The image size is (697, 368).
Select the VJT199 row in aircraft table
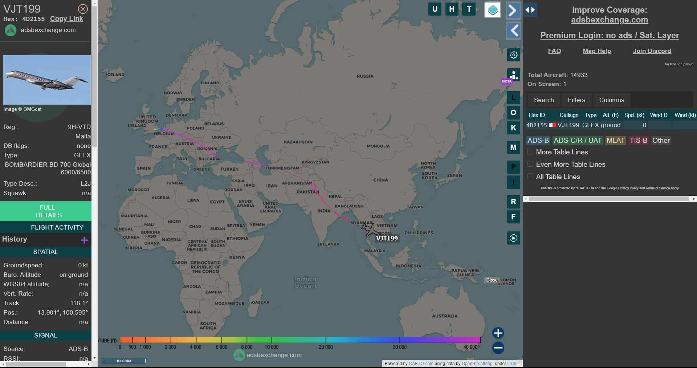[611, 125]
